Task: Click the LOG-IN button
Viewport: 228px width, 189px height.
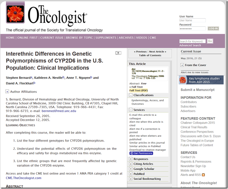Action: click(213, 29)
